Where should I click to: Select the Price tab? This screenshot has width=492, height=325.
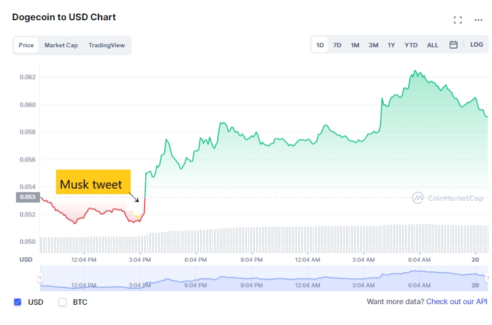pyautogui.click(x=26, y=45)
